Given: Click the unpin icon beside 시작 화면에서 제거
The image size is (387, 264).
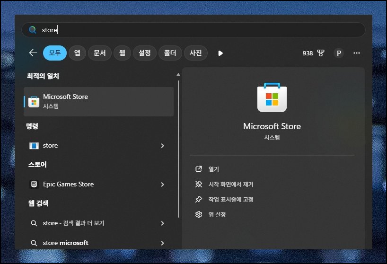Looking at the screenshot, I should (x=199, y=185).
